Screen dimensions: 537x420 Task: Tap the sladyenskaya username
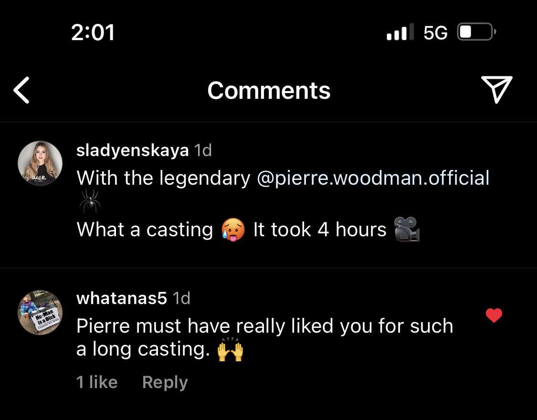pos(133,150)
